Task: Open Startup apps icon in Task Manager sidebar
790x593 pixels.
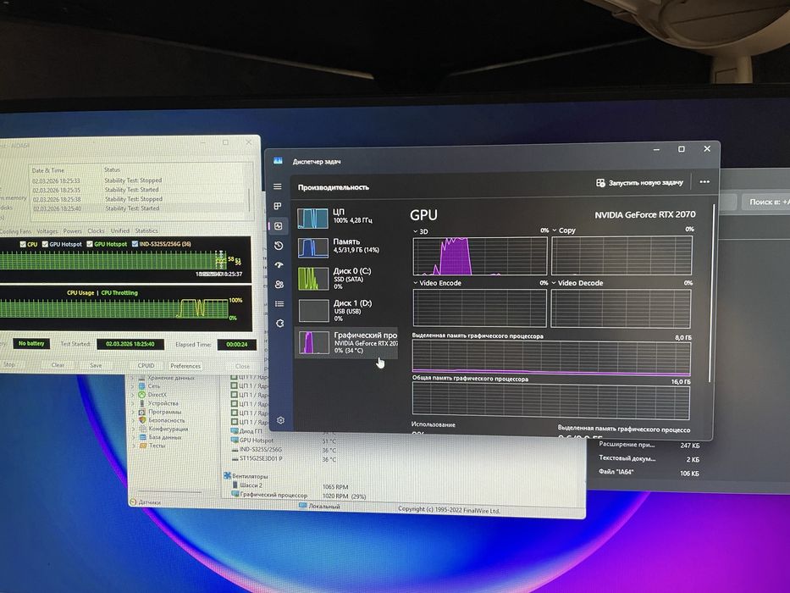Action: point(279,264)
